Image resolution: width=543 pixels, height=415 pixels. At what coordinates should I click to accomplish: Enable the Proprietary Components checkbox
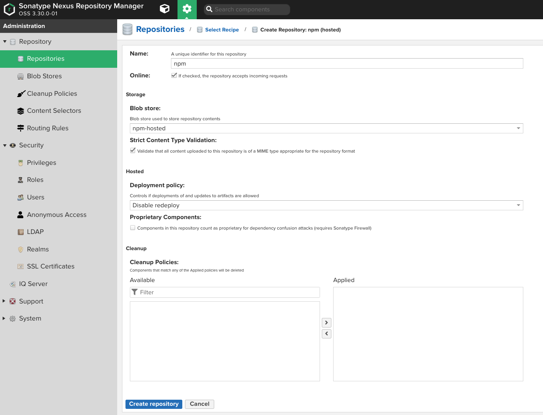(133, 228)
